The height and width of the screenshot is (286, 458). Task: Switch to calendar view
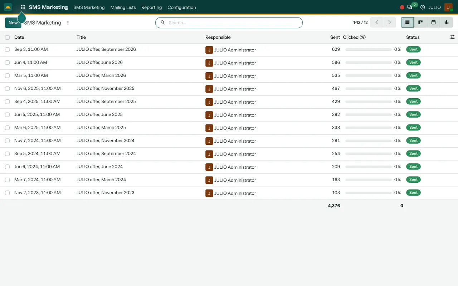(x=433, y=22)
